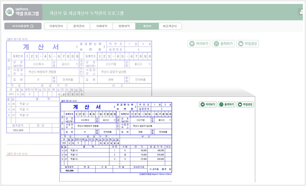Image resolution: width=306 pixels, height=186 pixels.
Task: Click the ○○회사 supplier name field
Action: (x=85, y=120)
